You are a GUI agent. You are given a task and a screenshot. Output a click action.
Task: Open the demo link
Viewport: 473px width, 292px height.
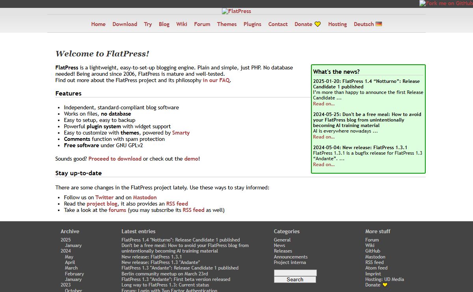[191, 159]
